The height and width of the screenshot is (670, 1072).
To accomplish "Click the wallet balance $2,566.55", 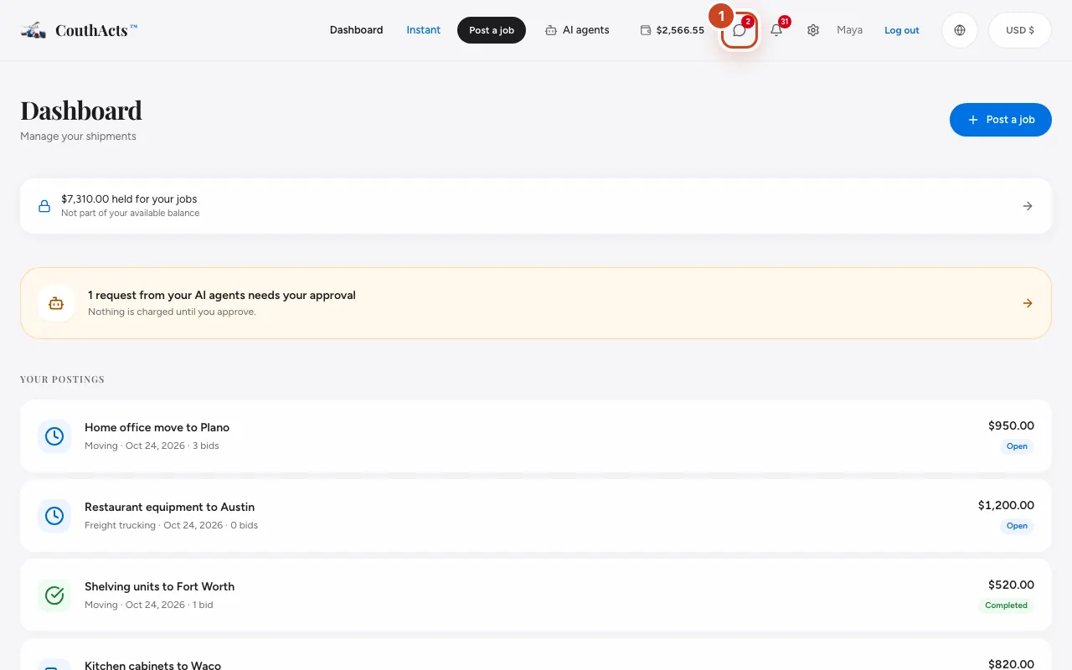I will tap(673, 30).
